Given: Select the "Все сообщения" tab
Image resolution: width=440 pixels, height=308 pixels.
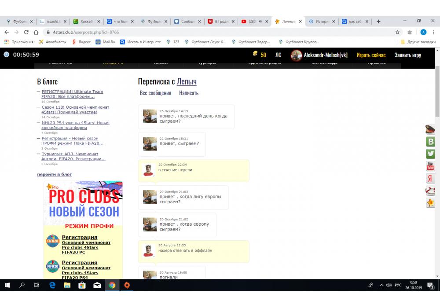Looking at the screenshot, I should [x=155, y=93].
